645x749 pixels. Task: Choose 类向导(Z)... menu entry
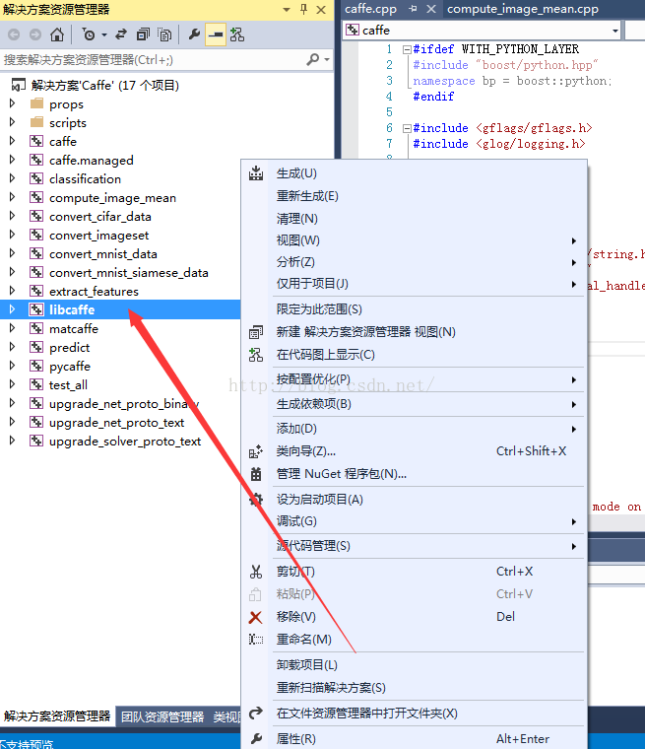pyautogui.click(x=415, y=451)
